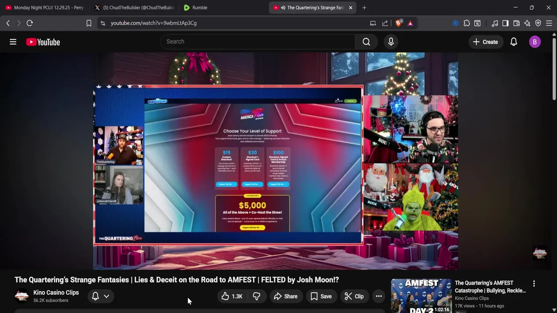Image resolution: width=557 pixels, height=313 pixels.
Task: Click the search magnifier button
Action: [366, 42]
